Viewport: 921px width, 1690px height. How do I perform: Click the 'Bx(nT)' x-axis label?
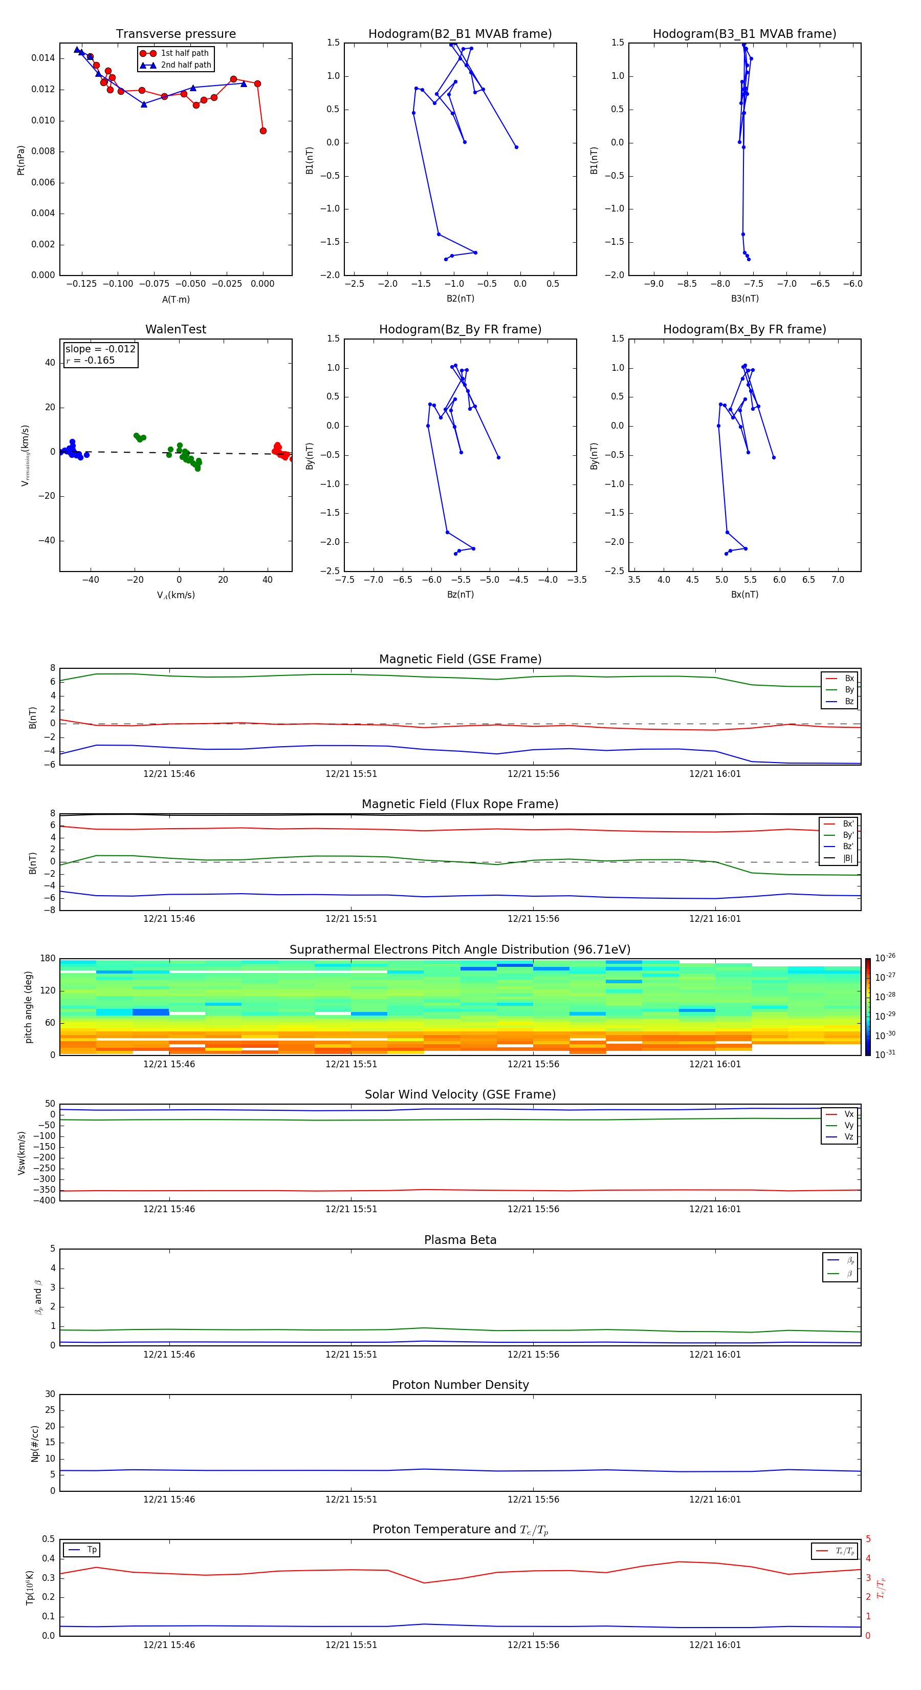[744, 595]
